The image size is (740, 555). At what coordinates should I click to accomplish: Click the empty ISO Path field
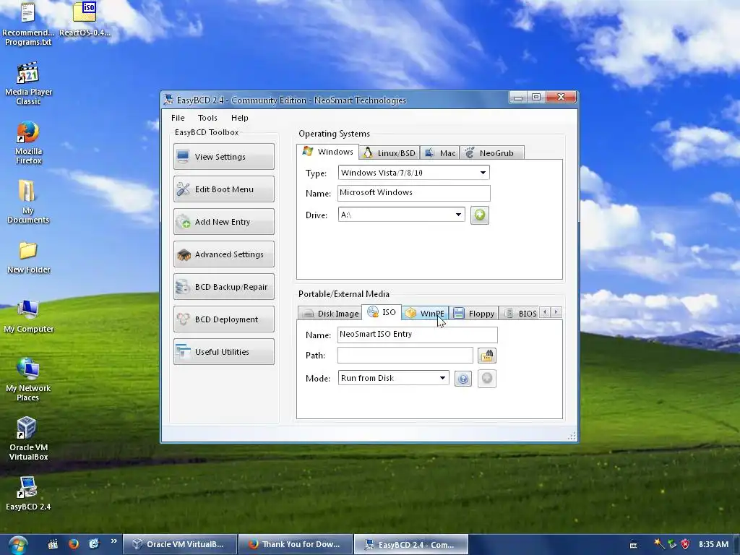(x=405, y=356)
